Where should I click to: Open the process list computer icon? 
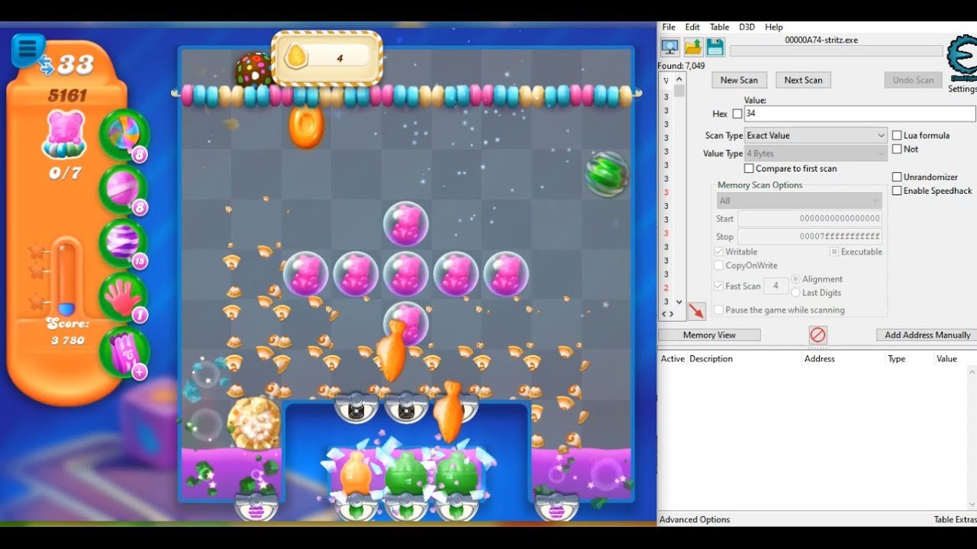[x=669, y=47]
